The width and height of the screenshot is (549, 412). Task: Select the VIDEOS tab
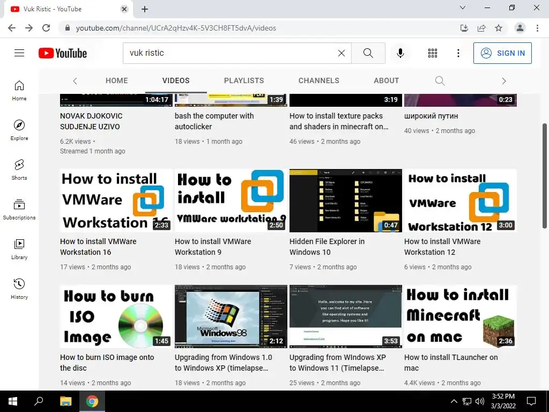click(176, 80)
